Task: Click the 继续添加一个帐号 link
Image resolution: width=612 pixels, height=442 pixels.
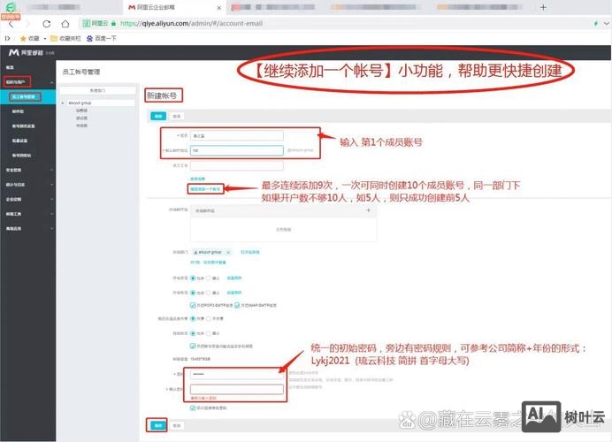Action: coord(205,189)
